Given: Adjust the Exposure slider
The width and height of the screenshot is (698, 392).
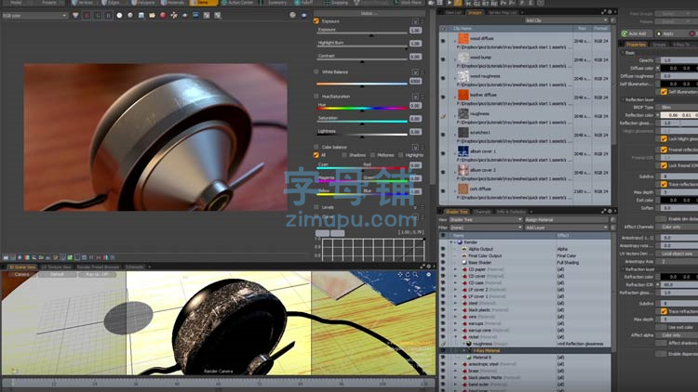Looking at the screenshot, I should click(x=362, y=33).
